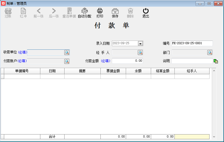The height and width of the screenshot is (142, 224).
Task: Click the 部门 search icon
Action: click(x=210, y=52)
